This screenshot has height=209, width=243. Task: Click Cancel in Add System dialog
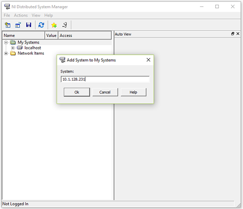(105, 92)
